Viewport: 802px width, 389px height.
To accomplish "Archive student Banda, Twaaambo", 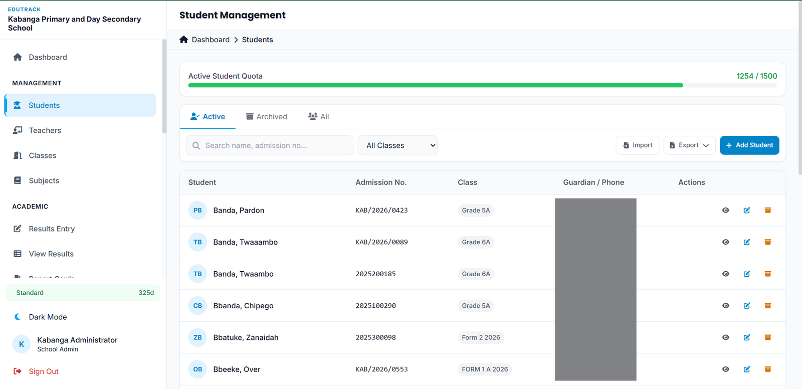I will 767,242.
